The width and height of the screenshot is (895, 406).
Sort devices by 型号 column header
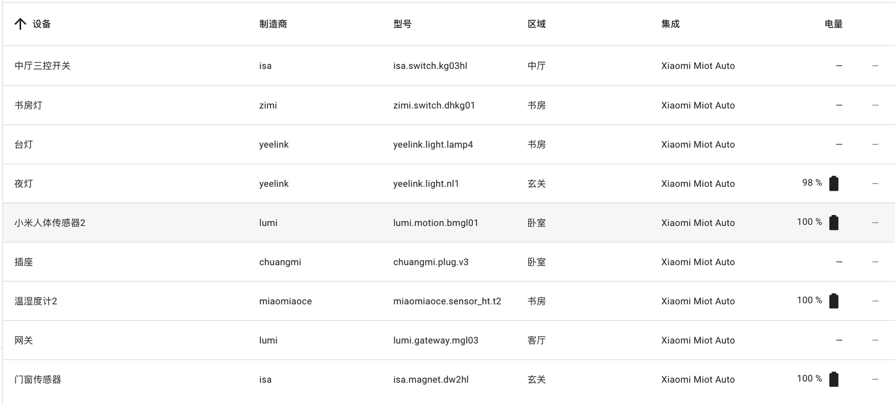(402, 24)
